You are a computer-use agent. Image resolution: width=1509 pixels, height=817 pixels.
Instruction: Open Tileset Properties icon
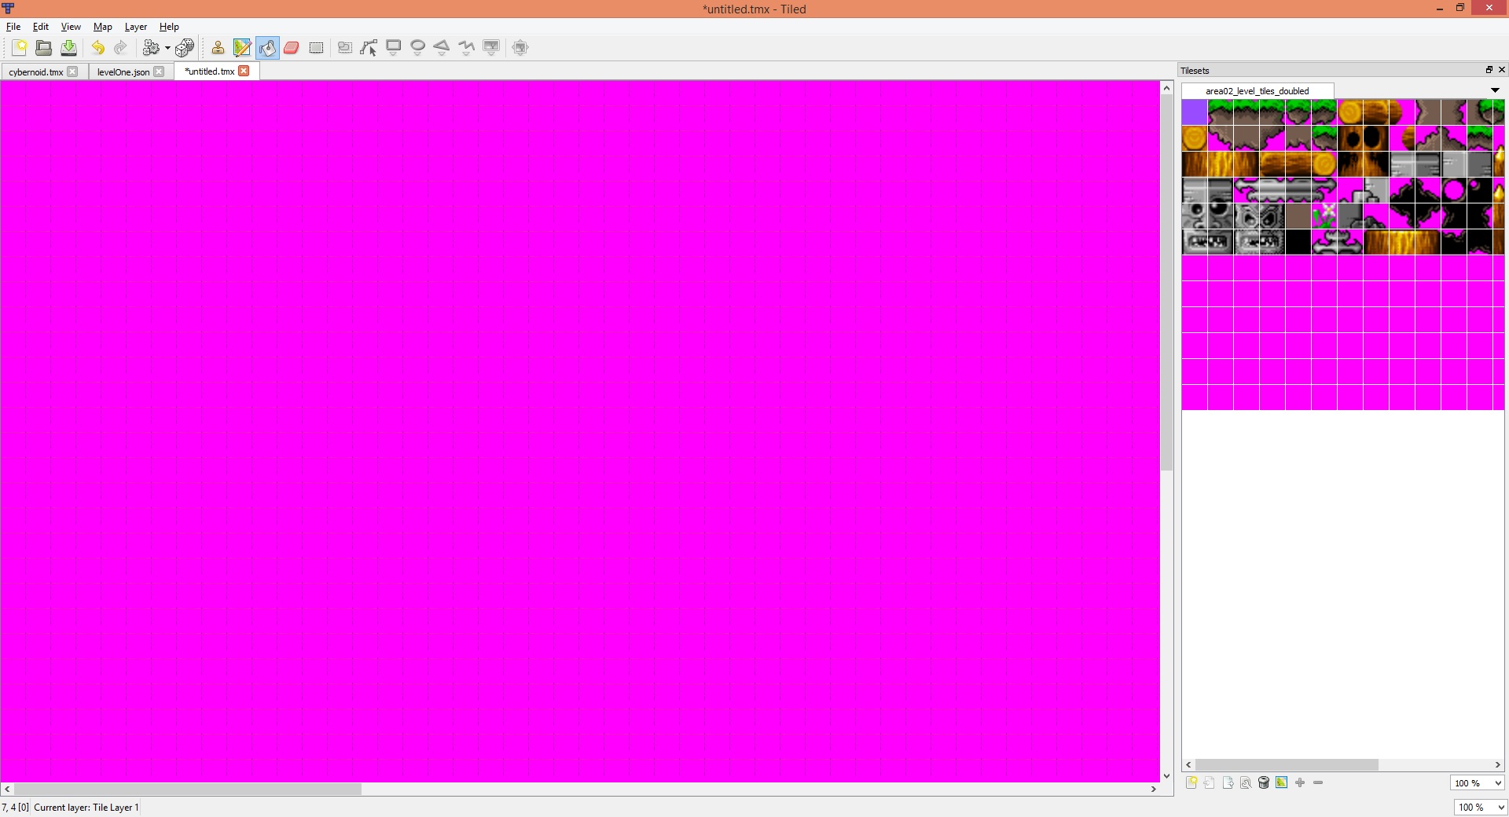coord(1246,783)
